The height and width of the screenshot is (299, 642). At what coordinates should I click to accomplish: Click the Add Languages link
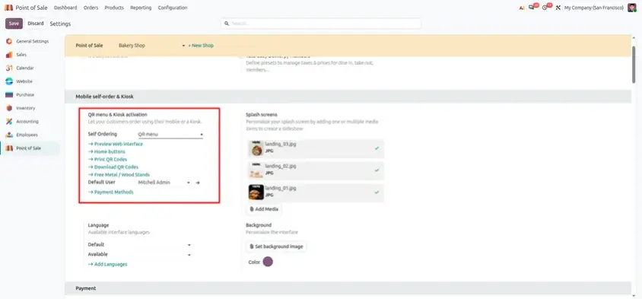(x=108, y=265)
